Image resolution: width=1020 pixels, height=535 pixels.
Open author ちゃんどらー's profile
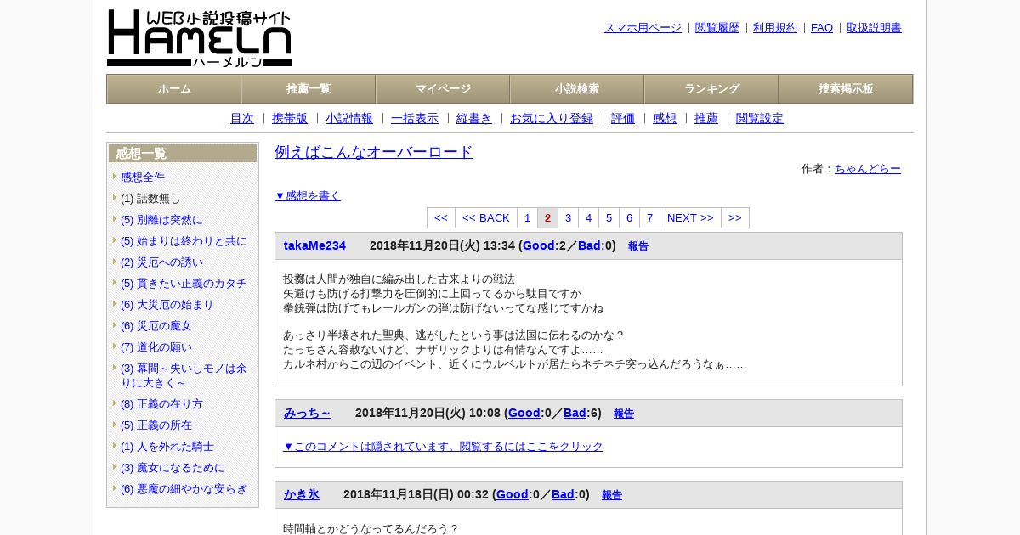[868, 169]
